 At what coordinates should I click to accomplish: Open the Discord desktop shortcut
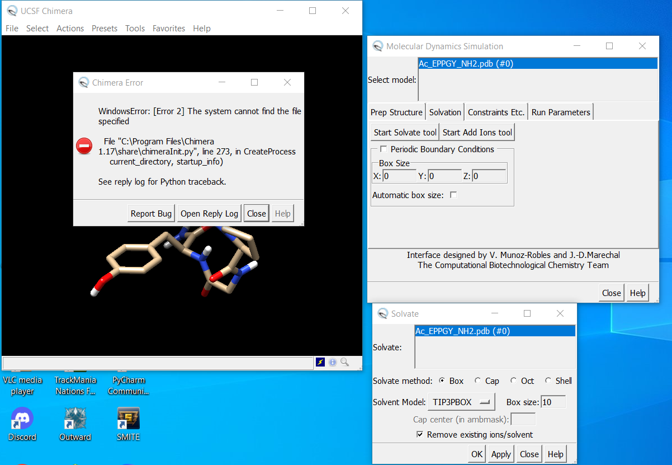point(22,419)
